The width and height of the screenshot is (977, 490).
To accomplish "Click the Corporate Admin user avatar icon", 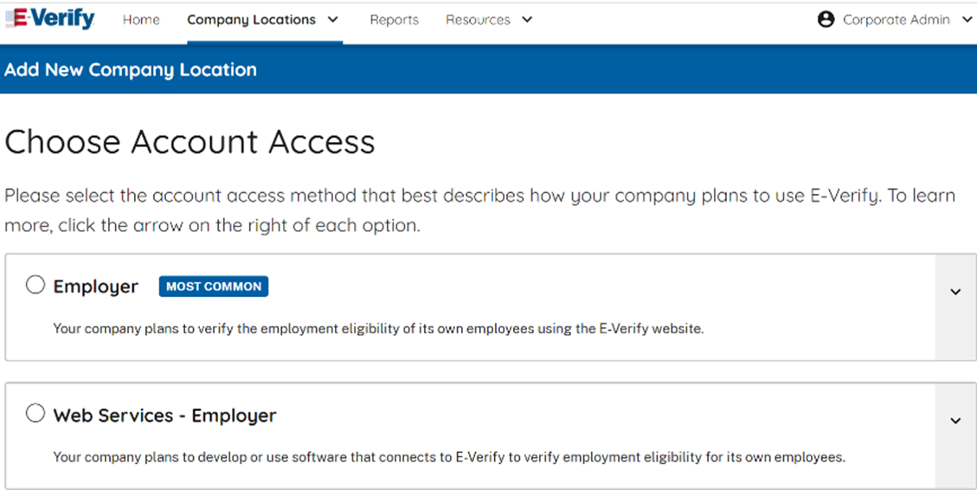I will click(x=826, y=19).
